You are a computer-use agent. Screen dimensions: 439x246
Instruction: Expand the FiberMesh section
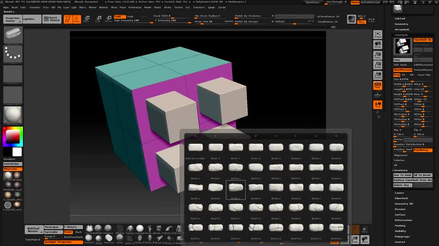(x=401, y=198)
